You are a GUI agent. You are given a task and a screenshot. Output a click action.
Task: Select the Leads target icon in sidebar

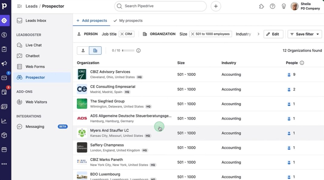[x=4, y=21]
